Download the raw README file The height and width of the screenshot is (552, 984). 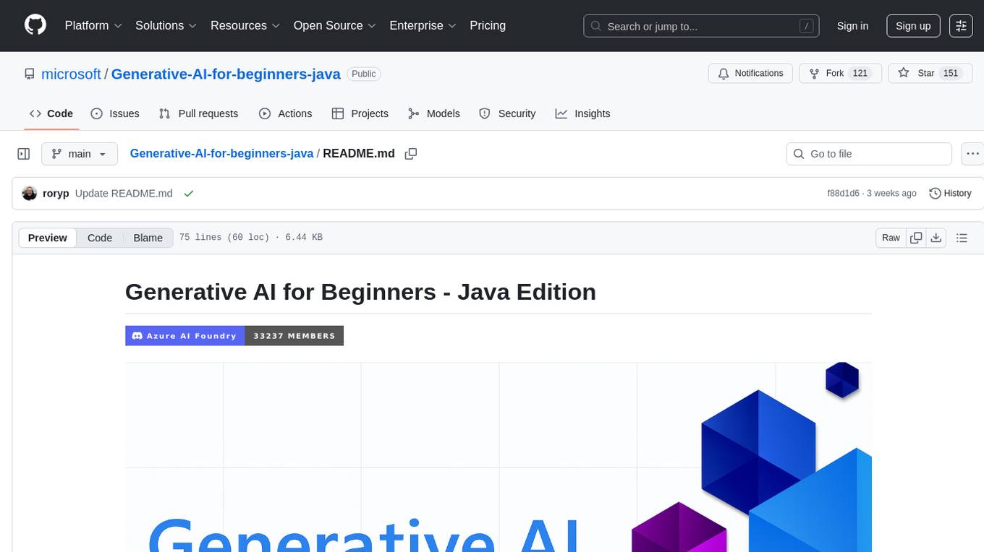click(936, 238)
